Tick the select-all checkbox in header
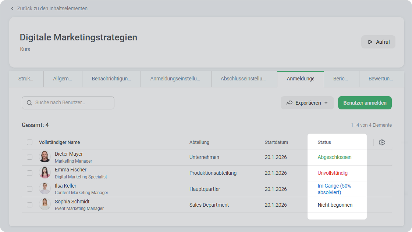412x232 pixels. (x=30, y=142)
